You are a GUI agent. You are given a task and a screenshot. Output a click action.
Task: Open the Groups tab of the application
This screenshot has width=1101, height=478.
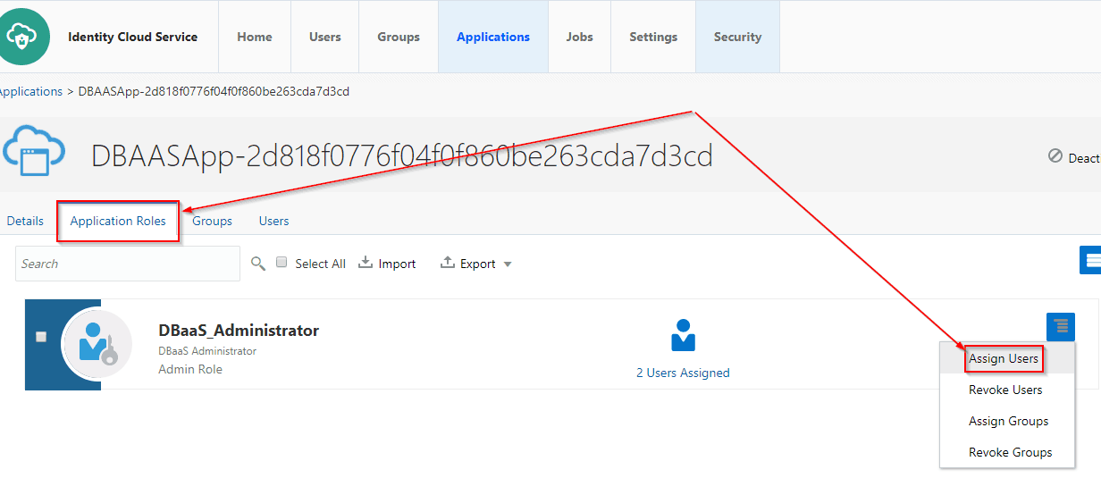212,221
